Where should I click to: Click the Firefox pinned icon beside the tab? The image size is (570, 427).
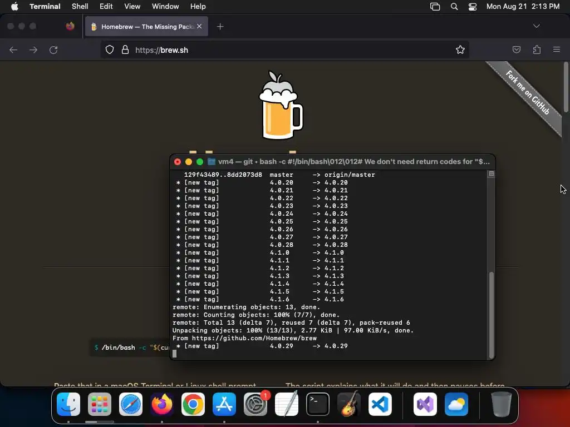click(70, 26)
